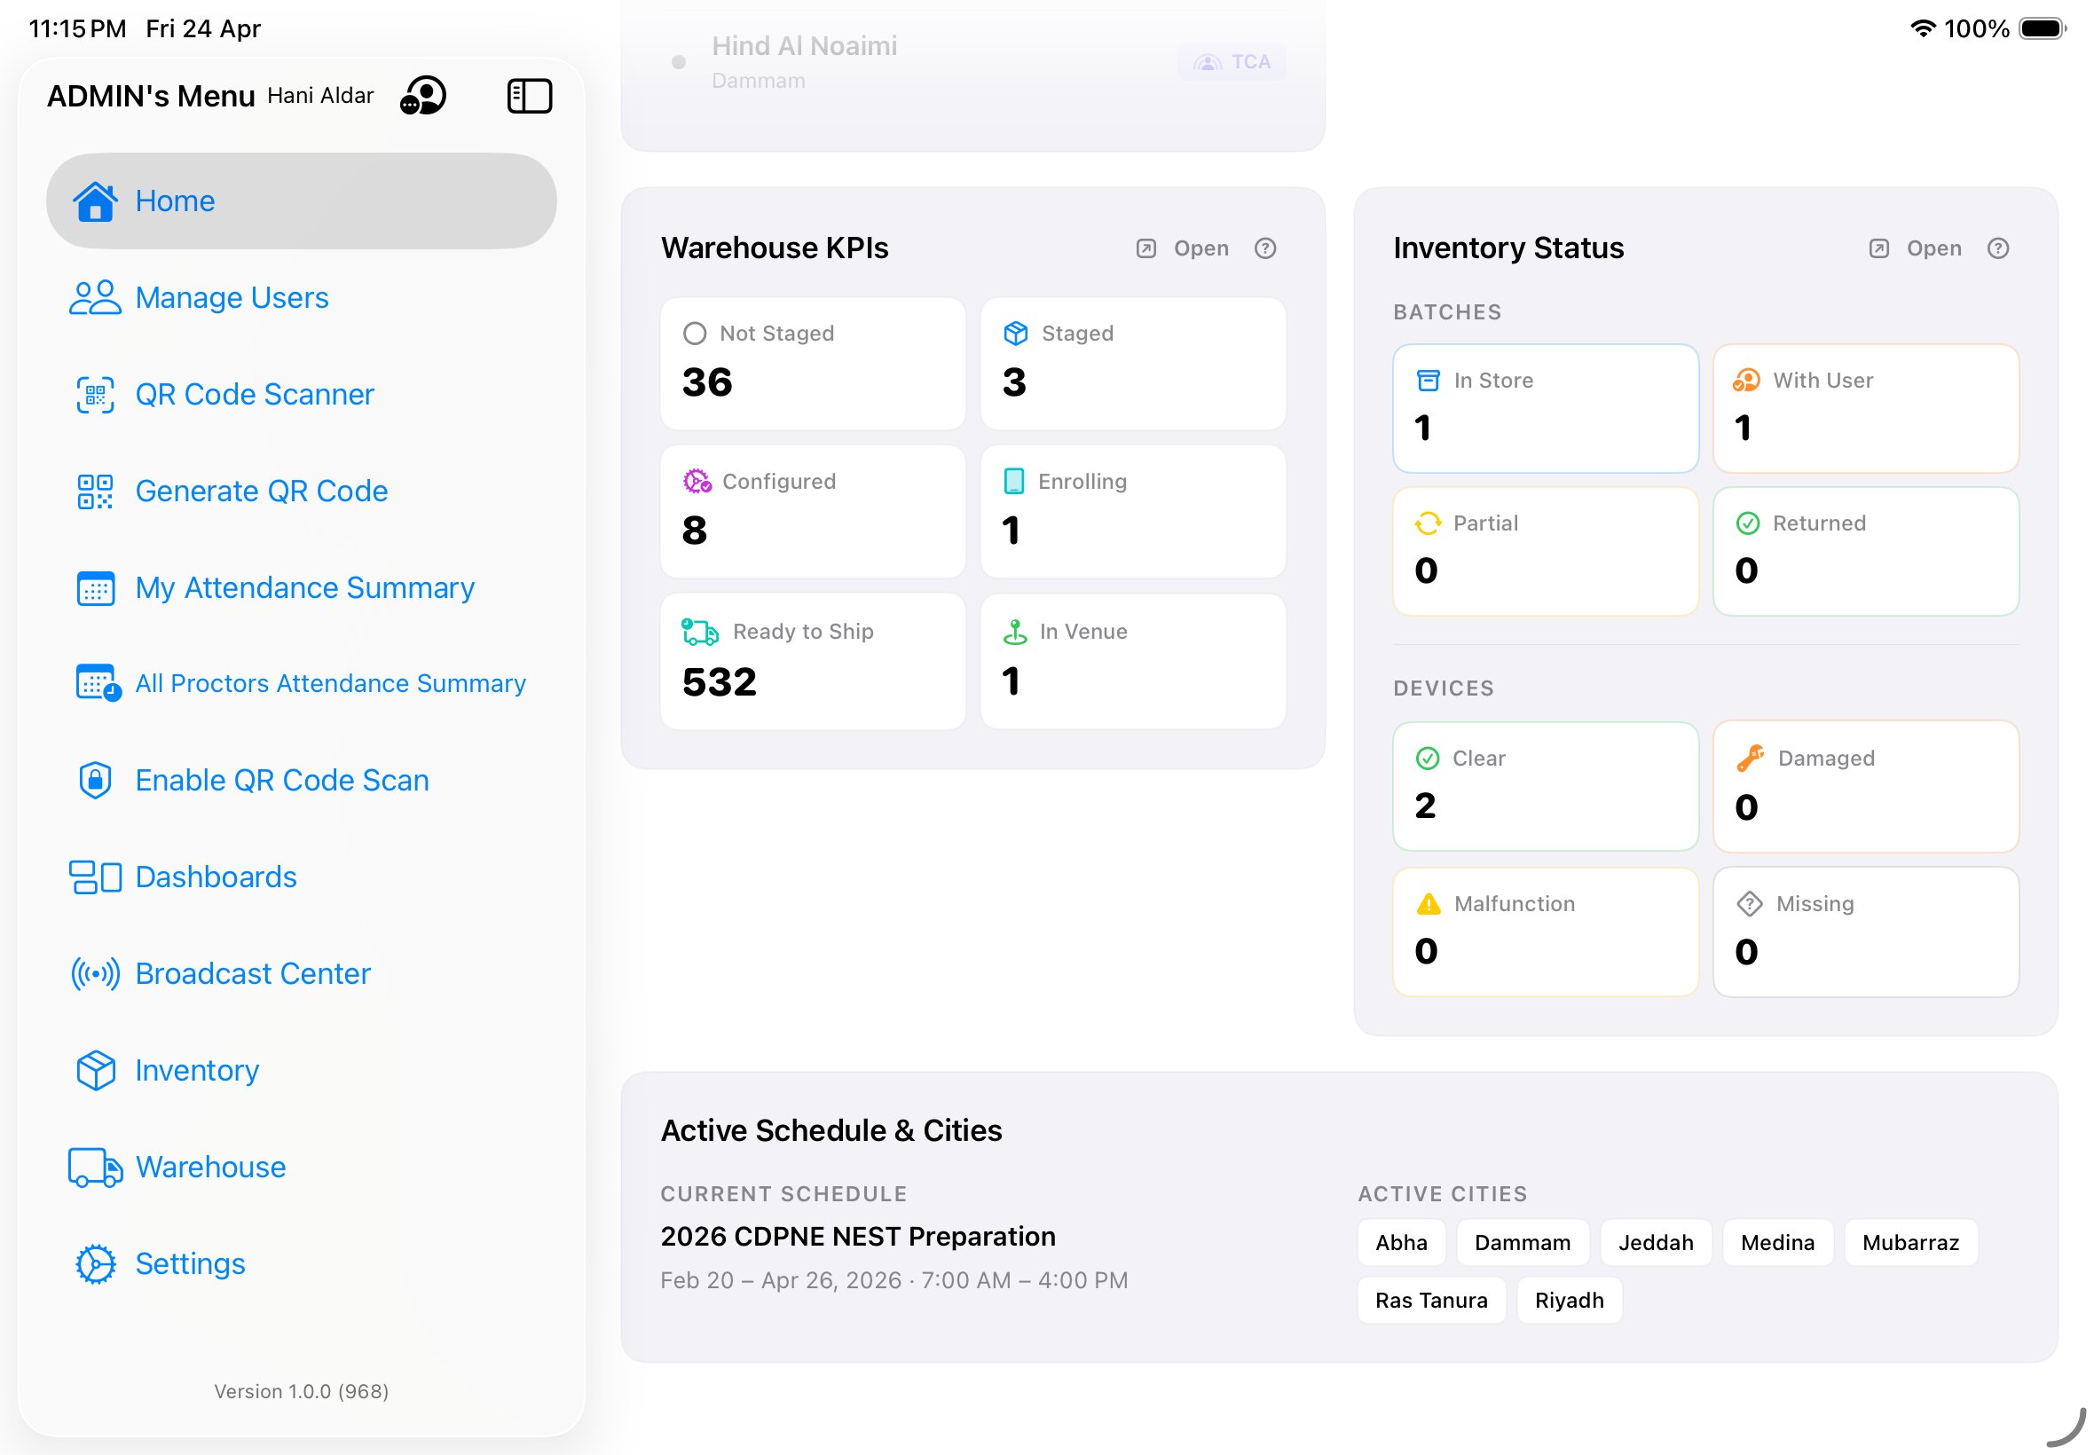Click the admin profile avatar icon
Image resolution: width=2094 pixels, height=1455 pixels.
tap(423, 95)
